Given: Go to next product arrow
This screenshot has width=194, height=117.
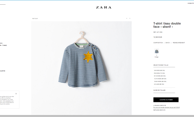Looking at the screenshot, I should coord(130,18).
